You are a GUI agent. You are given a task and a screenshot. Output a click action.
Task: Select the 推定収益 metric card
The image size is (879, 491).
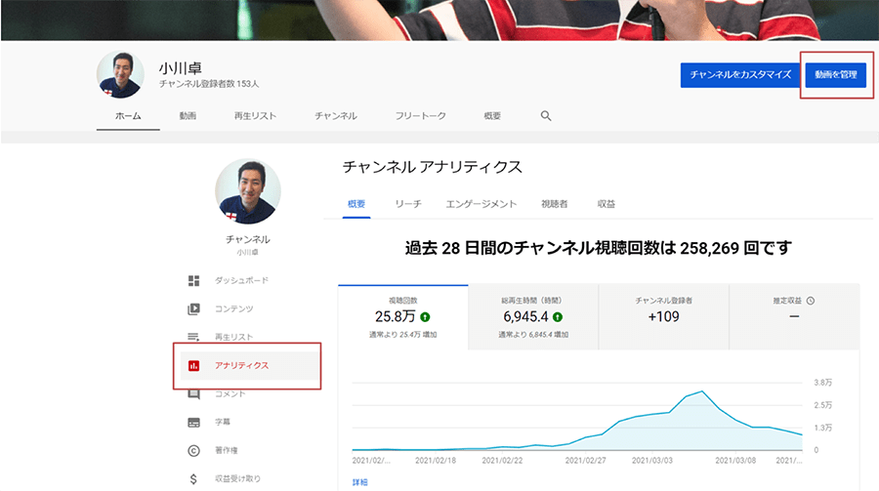coord(794,317)
